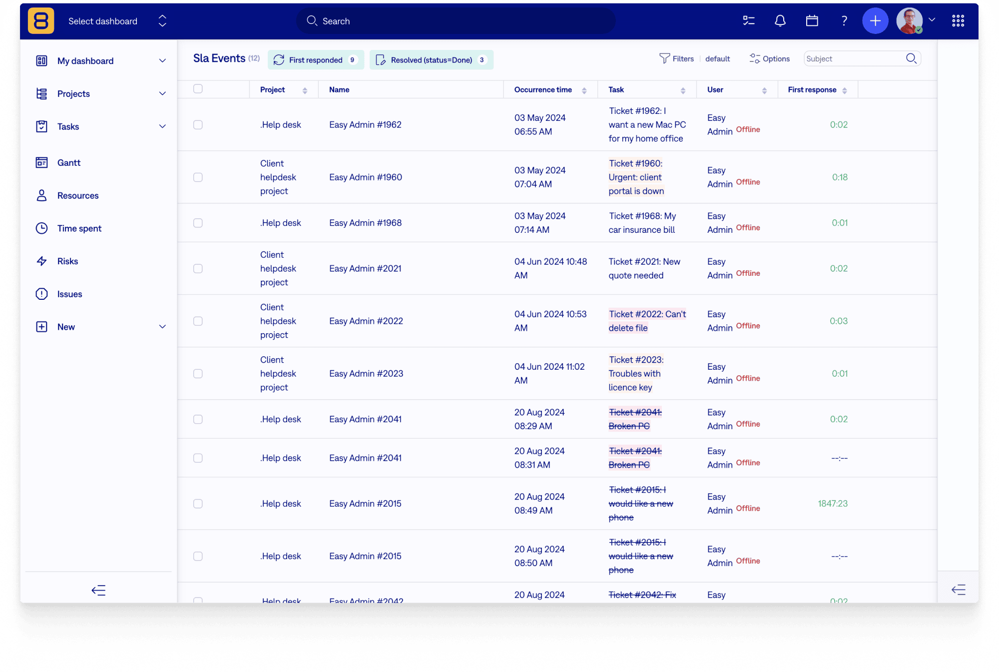The image size is (999, 672).
Task: Open Ticket #2022: Can't delete file link
Action: point(647,321)
